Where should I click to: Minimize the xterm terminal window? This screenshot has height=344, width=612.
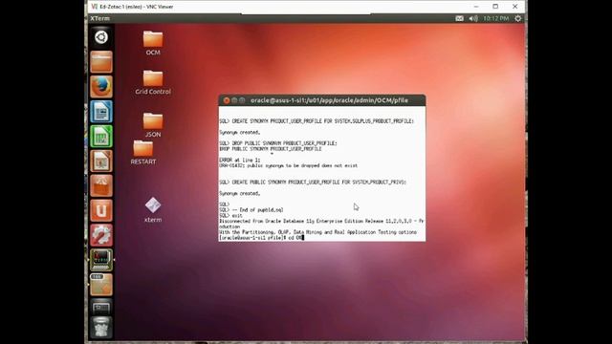(234, 100)
